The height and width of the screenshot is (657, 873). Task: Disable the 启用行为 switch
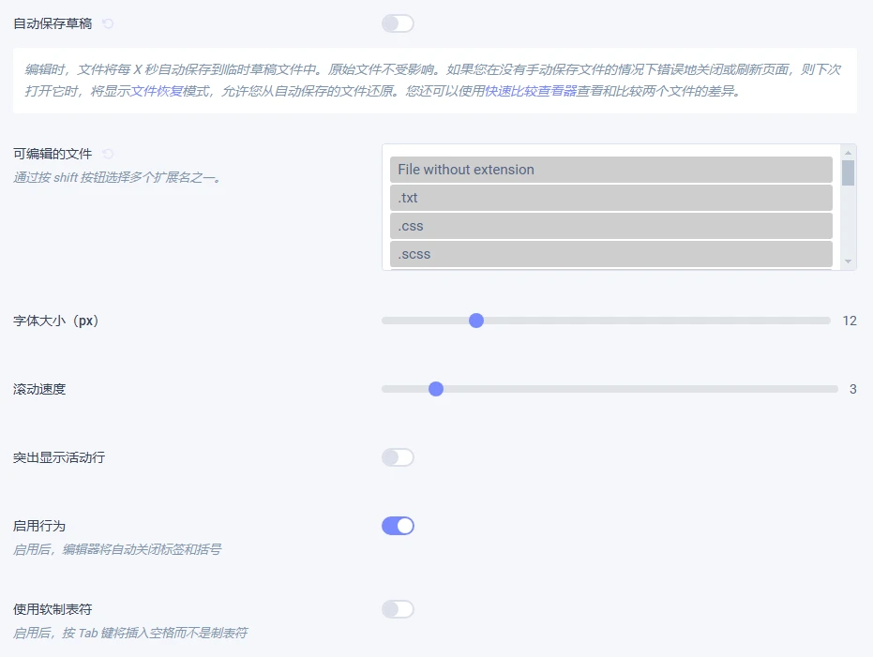397,526
